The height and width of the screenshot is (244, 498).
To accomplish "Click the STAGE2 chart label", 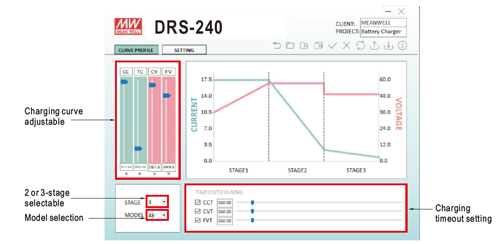I will (x=297, y=171).
